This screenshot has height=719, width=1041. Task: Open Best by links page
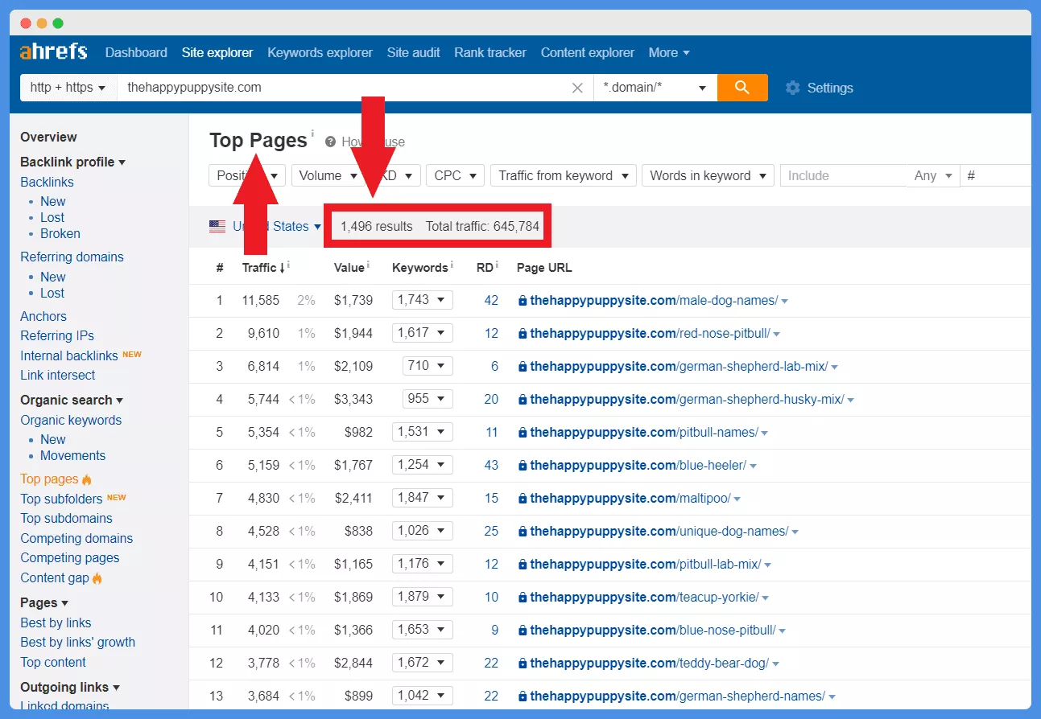(x=56, y=622)
